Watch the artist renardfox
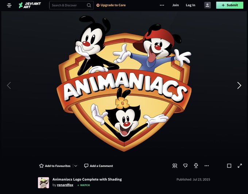 [84, 185]
